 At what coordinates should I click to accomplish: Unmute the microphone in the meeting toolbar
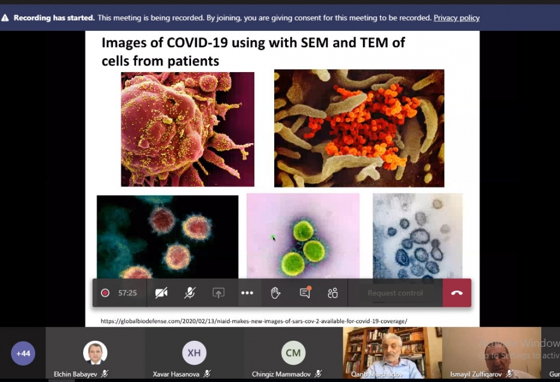[x=190, y=293]
